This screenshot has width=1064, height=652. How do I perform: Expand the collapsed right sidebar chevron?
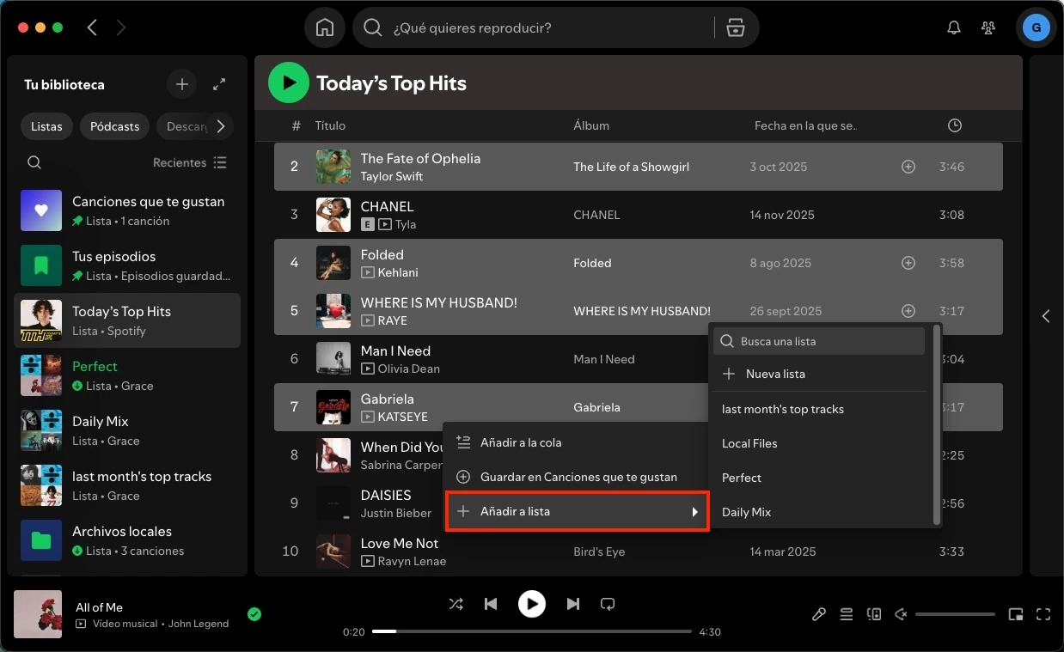pyautogui.click(x=1046, y=316)
